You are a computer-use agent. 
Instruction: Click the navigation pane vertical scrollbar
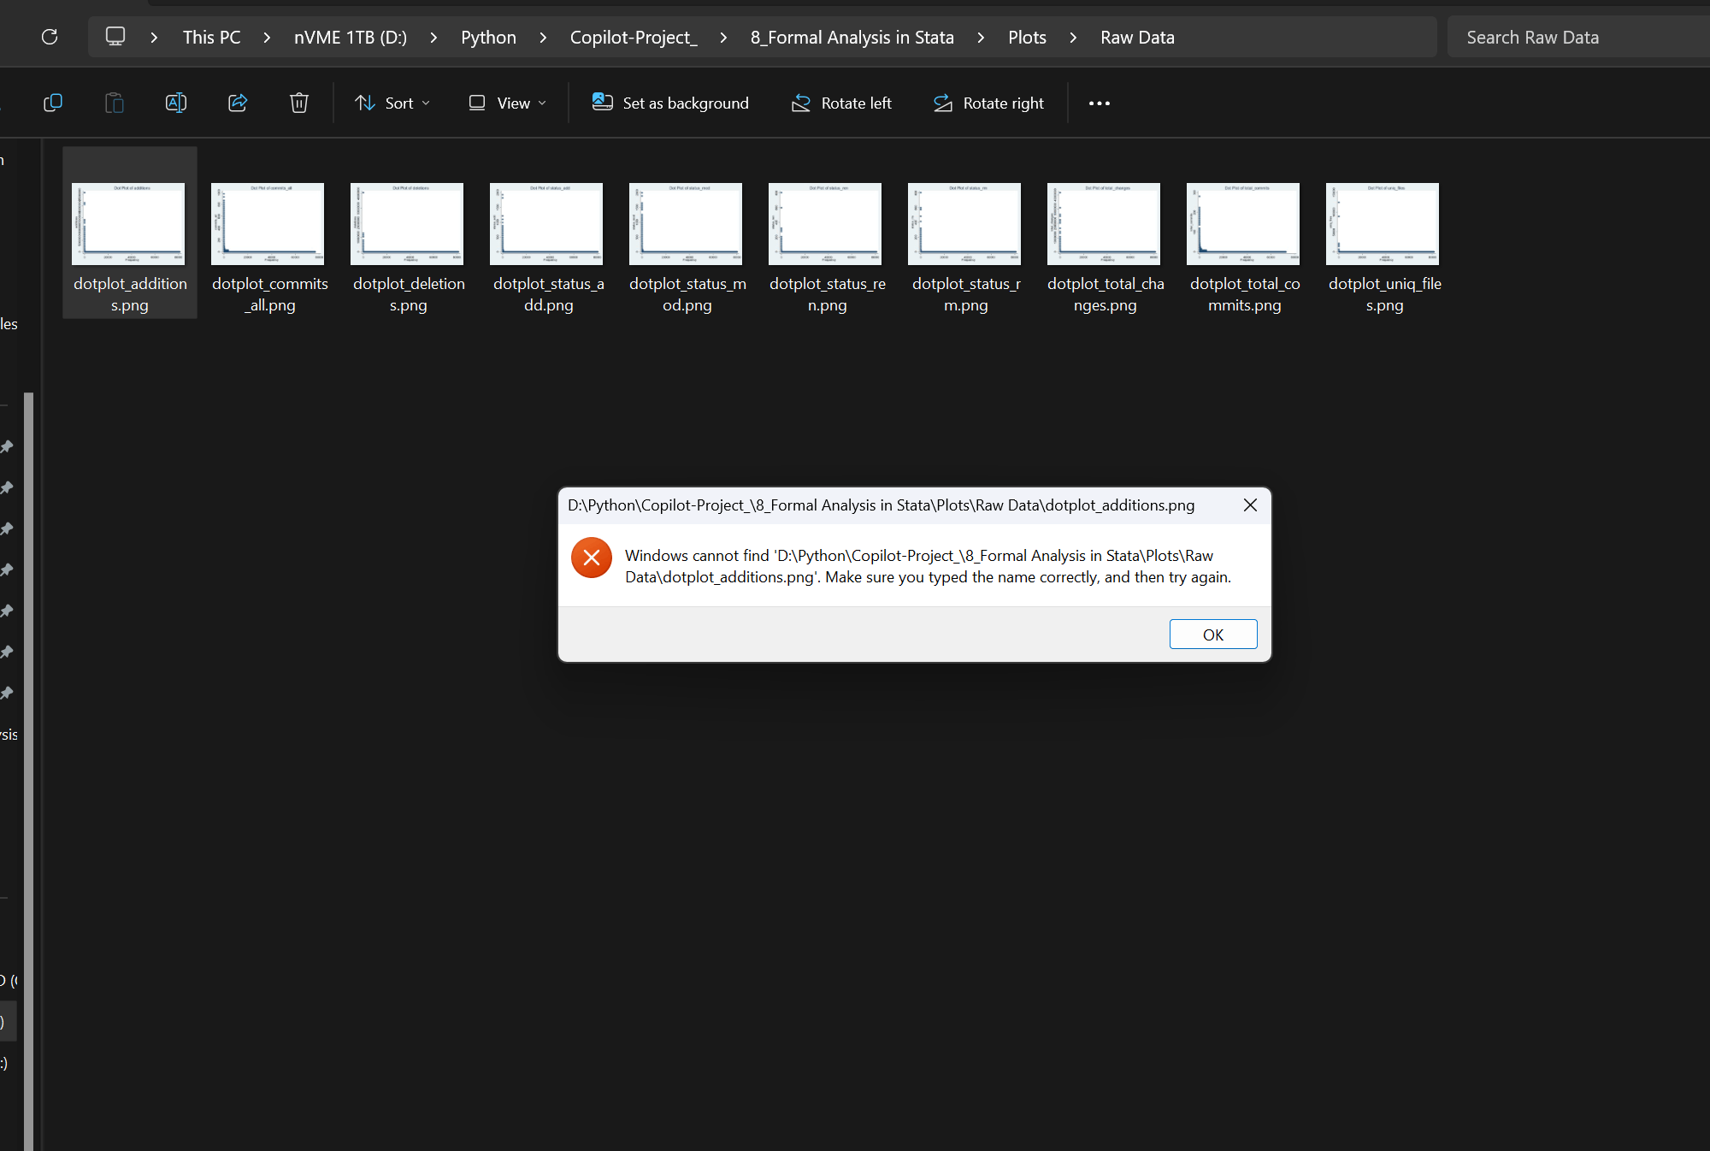click(x=29, y=770)
